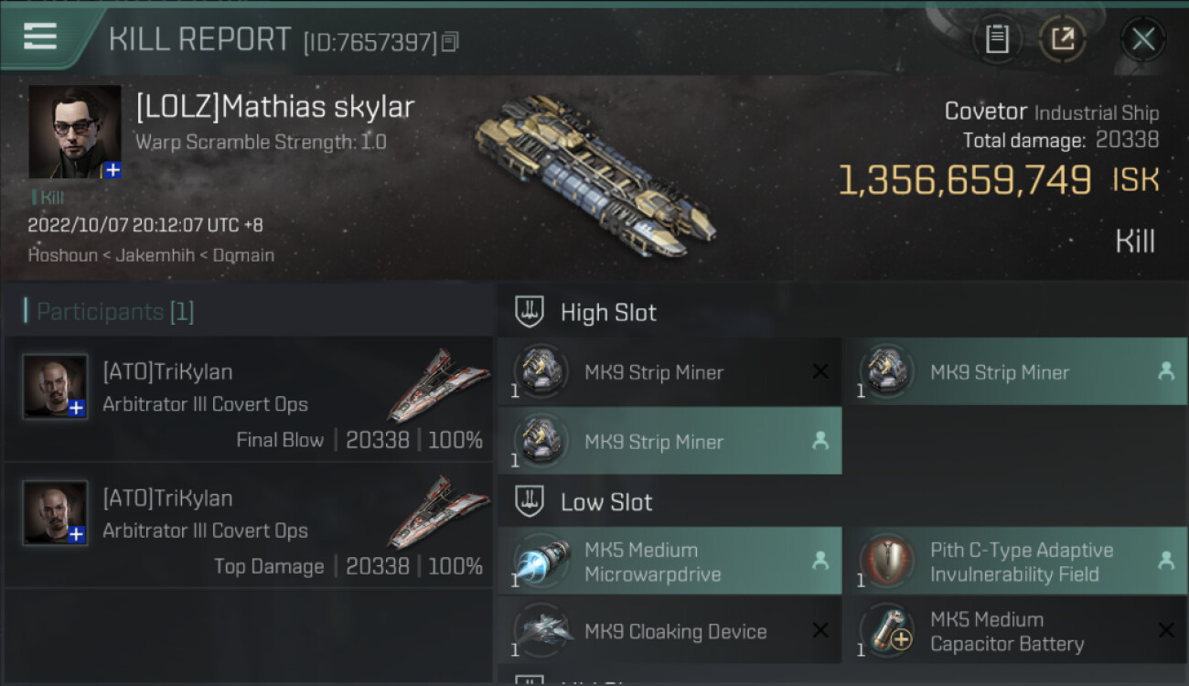Select the MK9 Cloaking Device icon
The image size is (1189, 686).
pos(541,631)
